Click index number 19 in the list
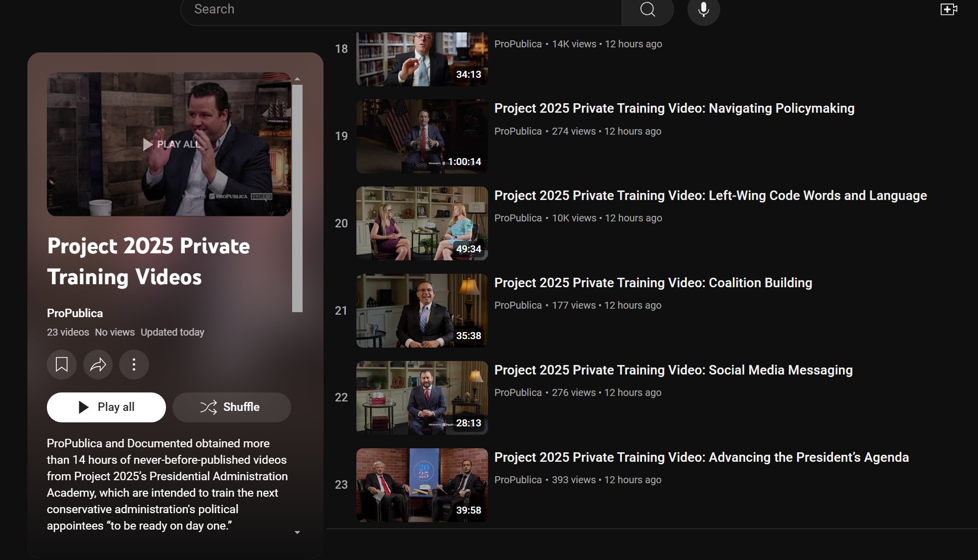 pos(341,136)
